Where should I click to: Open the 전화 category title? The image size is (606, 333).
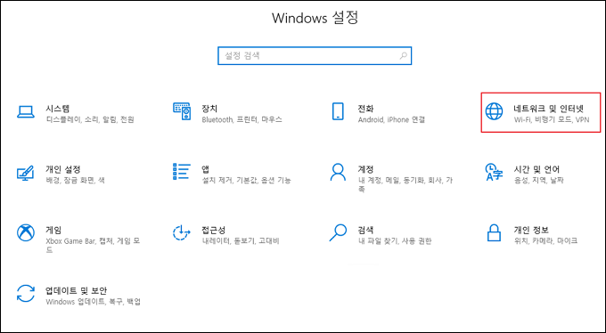[365, 108]
